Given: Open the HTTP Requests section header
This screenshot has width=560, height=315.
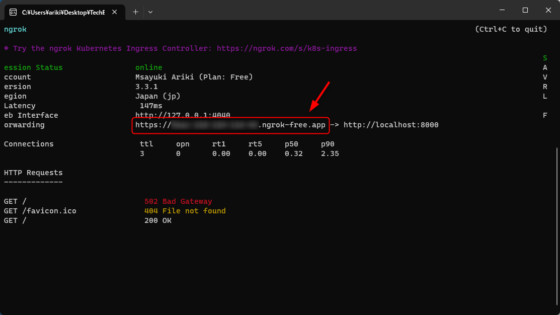Looking at the screenshot, I should (x=33, y=173).
